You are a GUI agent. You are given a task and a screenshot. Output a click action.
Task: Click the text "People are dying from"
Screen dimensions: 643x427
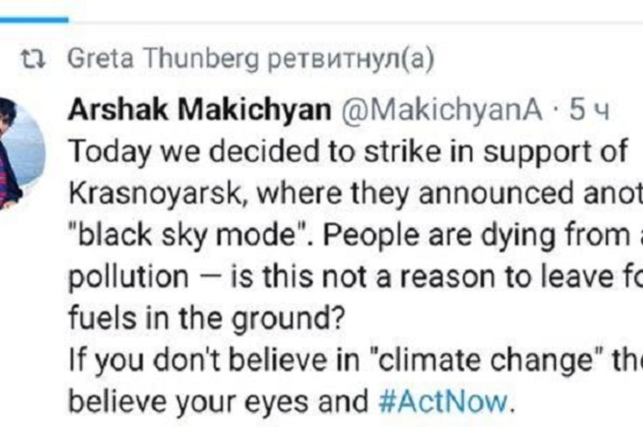(476, 236)
